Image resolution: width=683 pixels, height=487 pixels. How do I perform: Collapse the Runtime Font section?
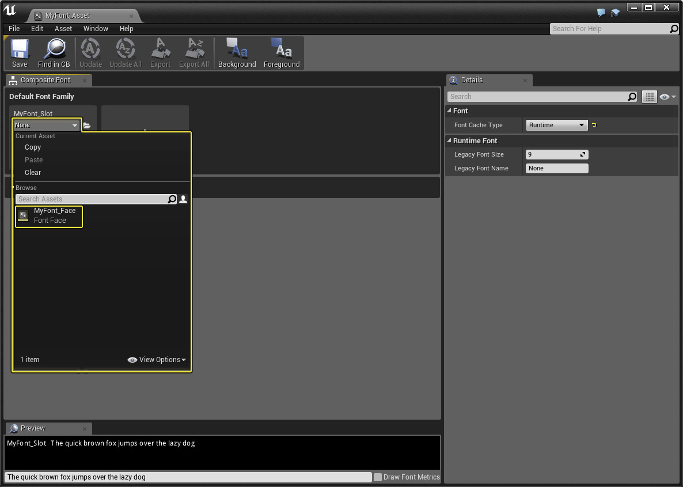click(449, 141)
